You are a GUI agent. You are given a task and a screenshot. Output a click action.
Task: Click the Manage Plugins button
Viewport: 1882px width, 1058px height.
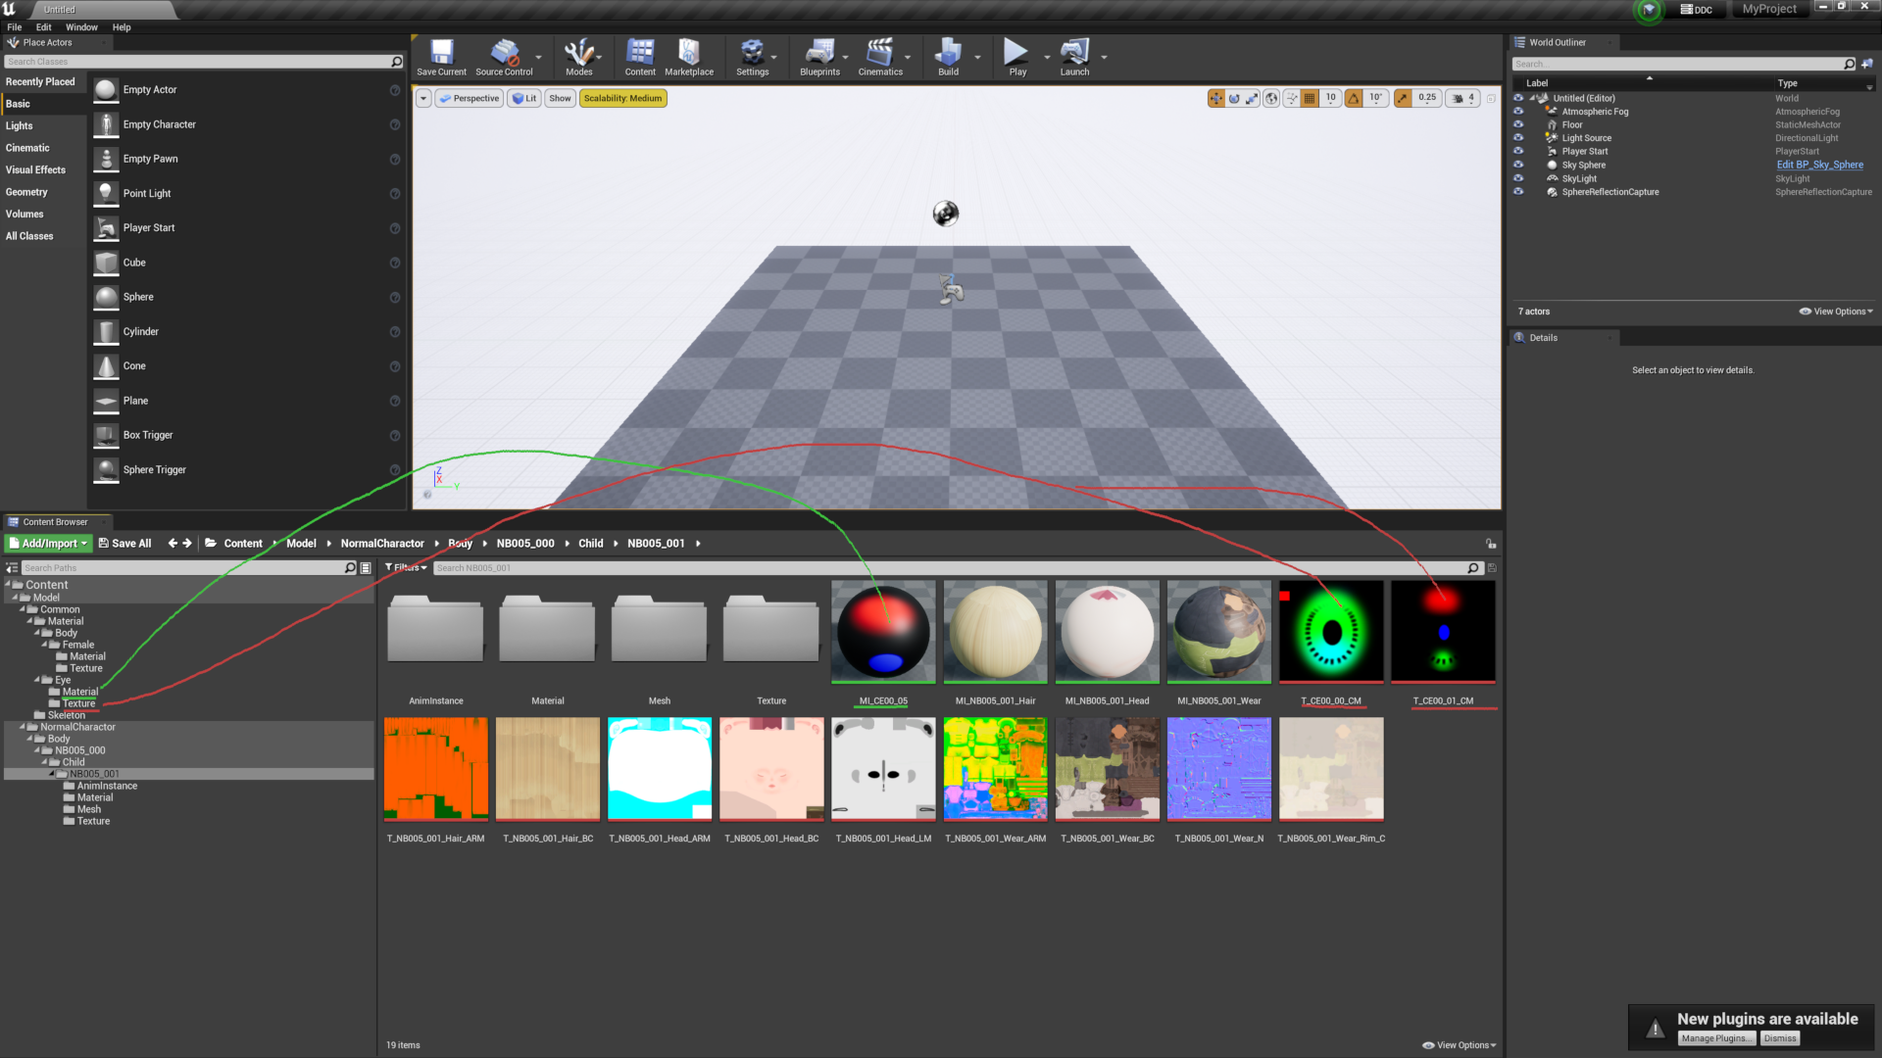(x=1715, y=1038)
